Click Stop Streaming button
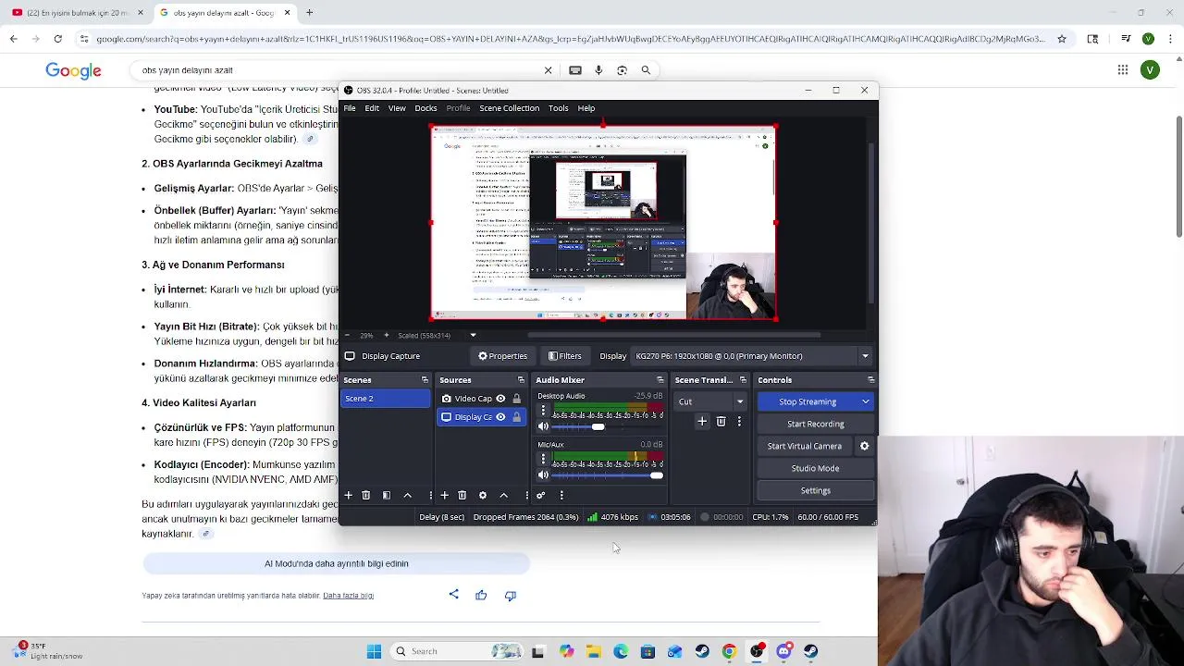The height and width of the screenshot is (666, 1184). [808, 401]
